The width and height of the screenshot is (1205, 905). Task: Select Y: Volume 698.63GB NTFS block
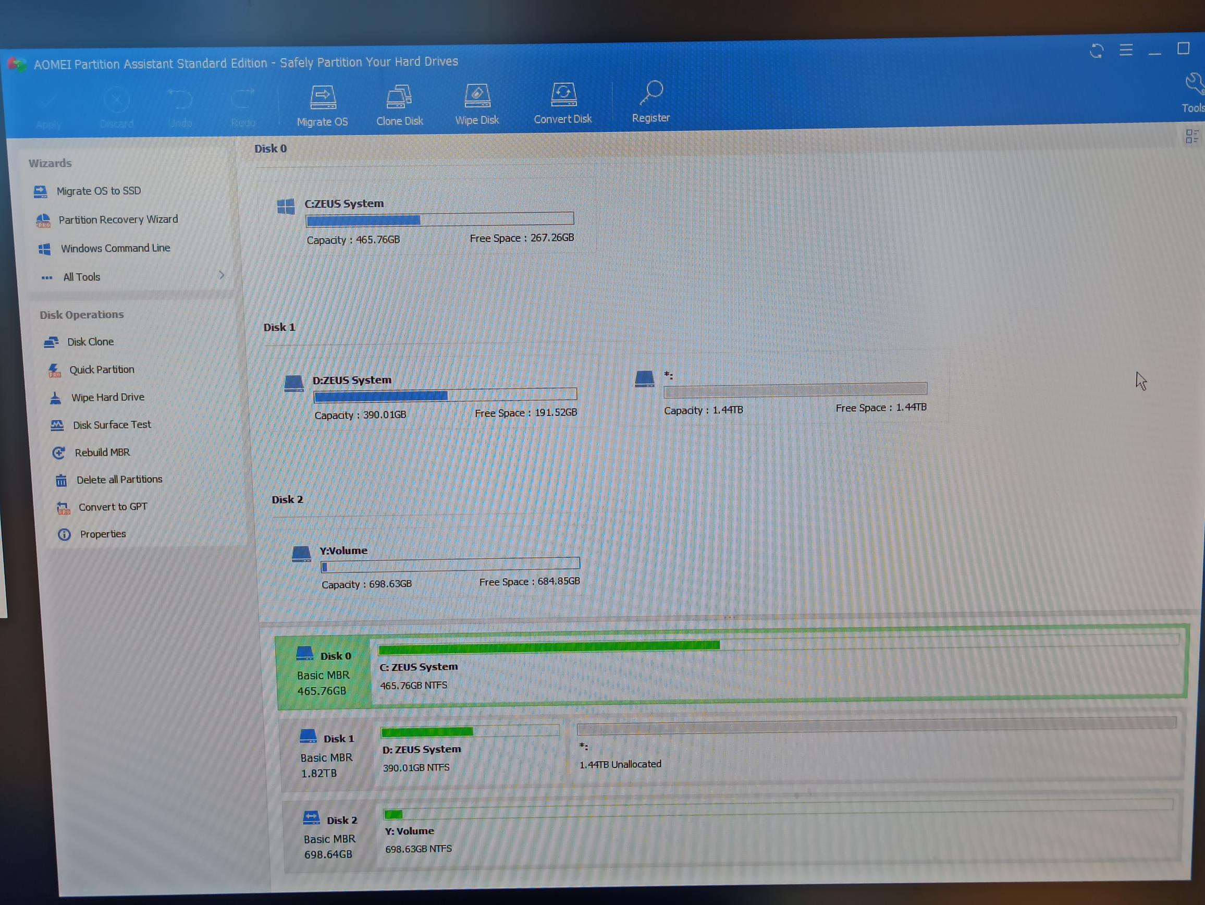click(x=779, y=830)
